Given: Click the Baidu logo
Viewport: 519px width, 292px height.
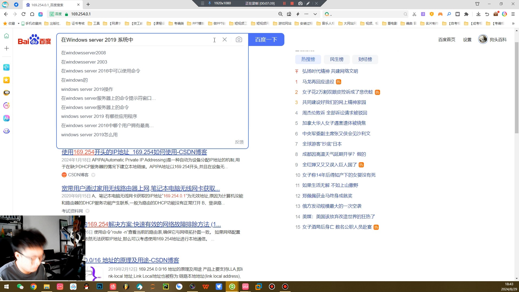Looking at the screenshot, I should point(34,39).
